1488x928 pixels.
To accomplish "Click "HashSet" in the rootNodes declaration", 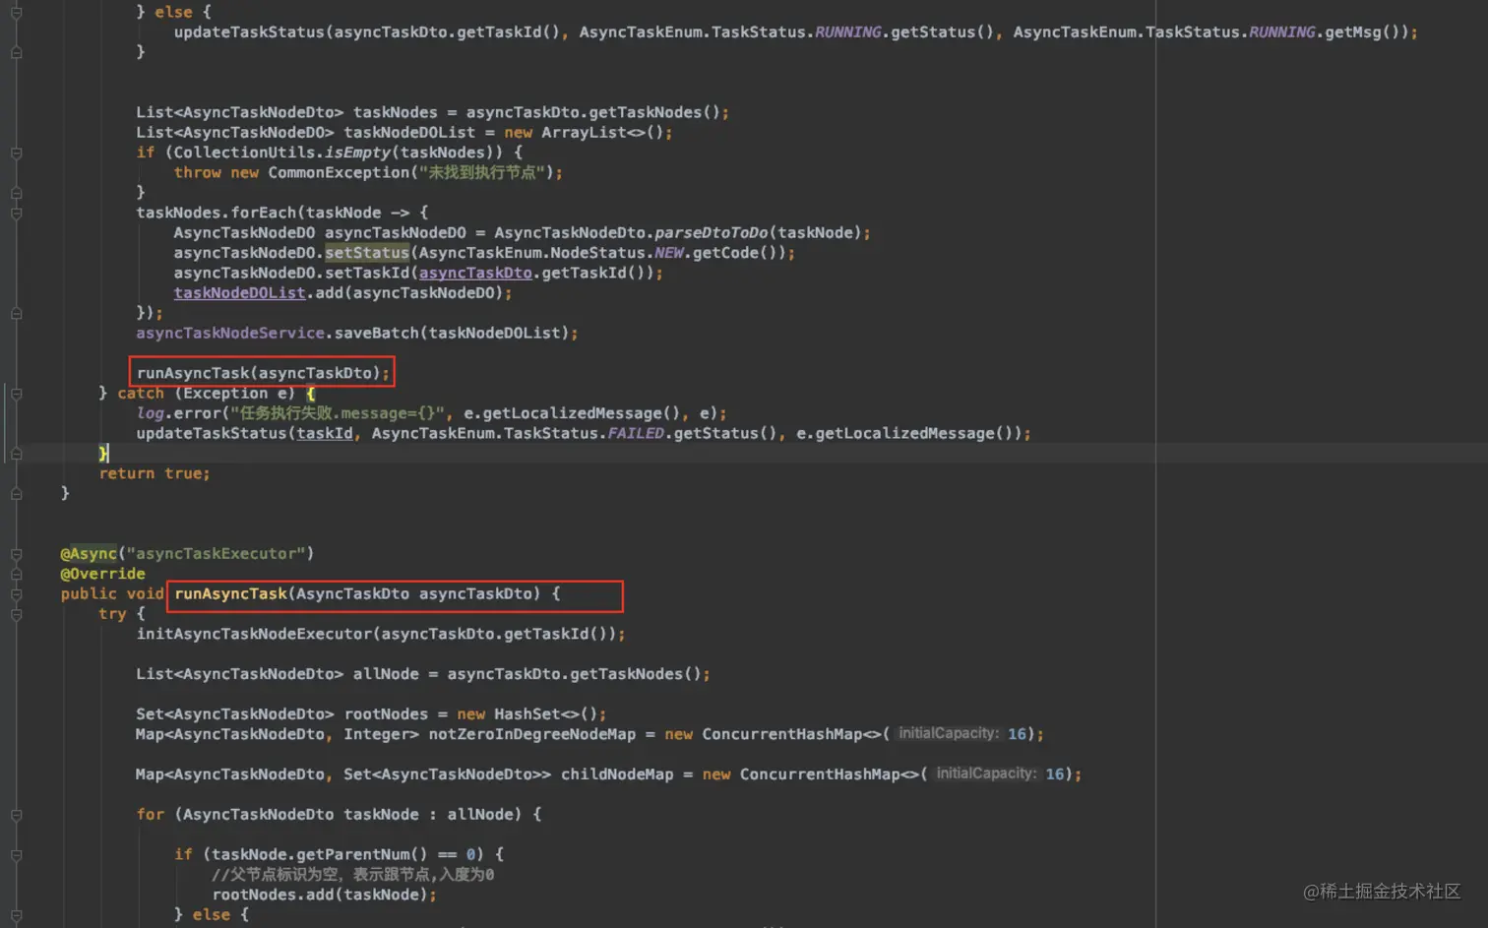I will point(527,714).
